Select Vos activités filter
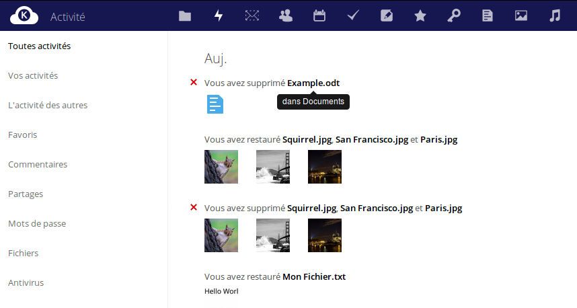The image size is (577, 308). 33,75
